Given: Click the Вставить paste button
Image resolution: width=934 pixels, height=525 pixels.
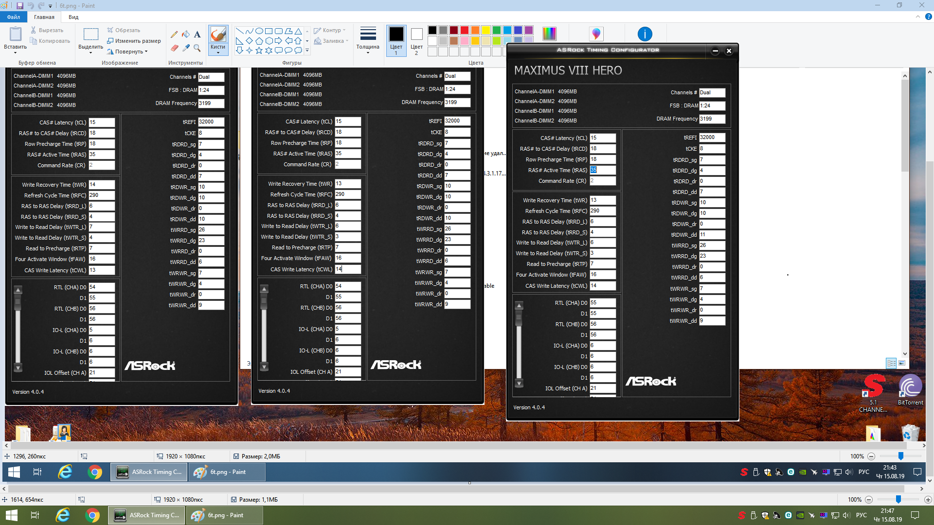Looking at the screenshot, I should (15, 39).
